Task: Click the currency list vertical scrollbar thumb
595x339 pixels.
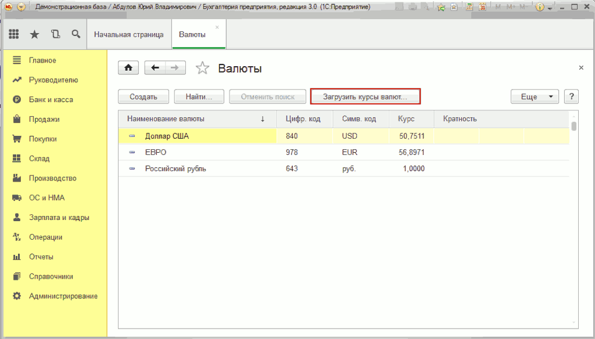Action: [574, 126]
